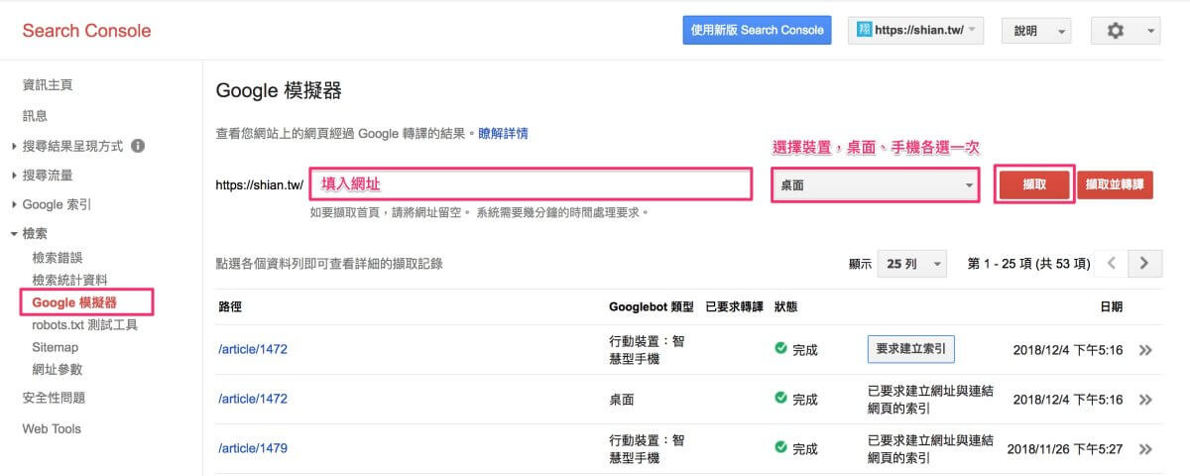The height and width of the screenshot is (476, 1190).
Task: Open 檢索統計資料 in the sidebar
Action: 69,281
